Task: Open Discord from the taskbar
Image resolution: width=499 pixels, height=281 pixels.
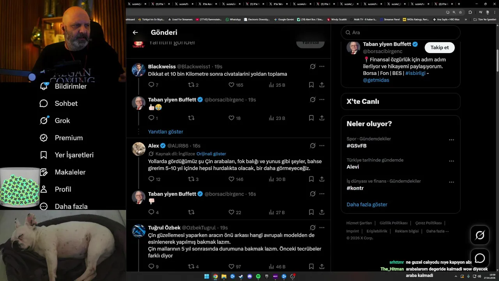Action: click(250, 276)
